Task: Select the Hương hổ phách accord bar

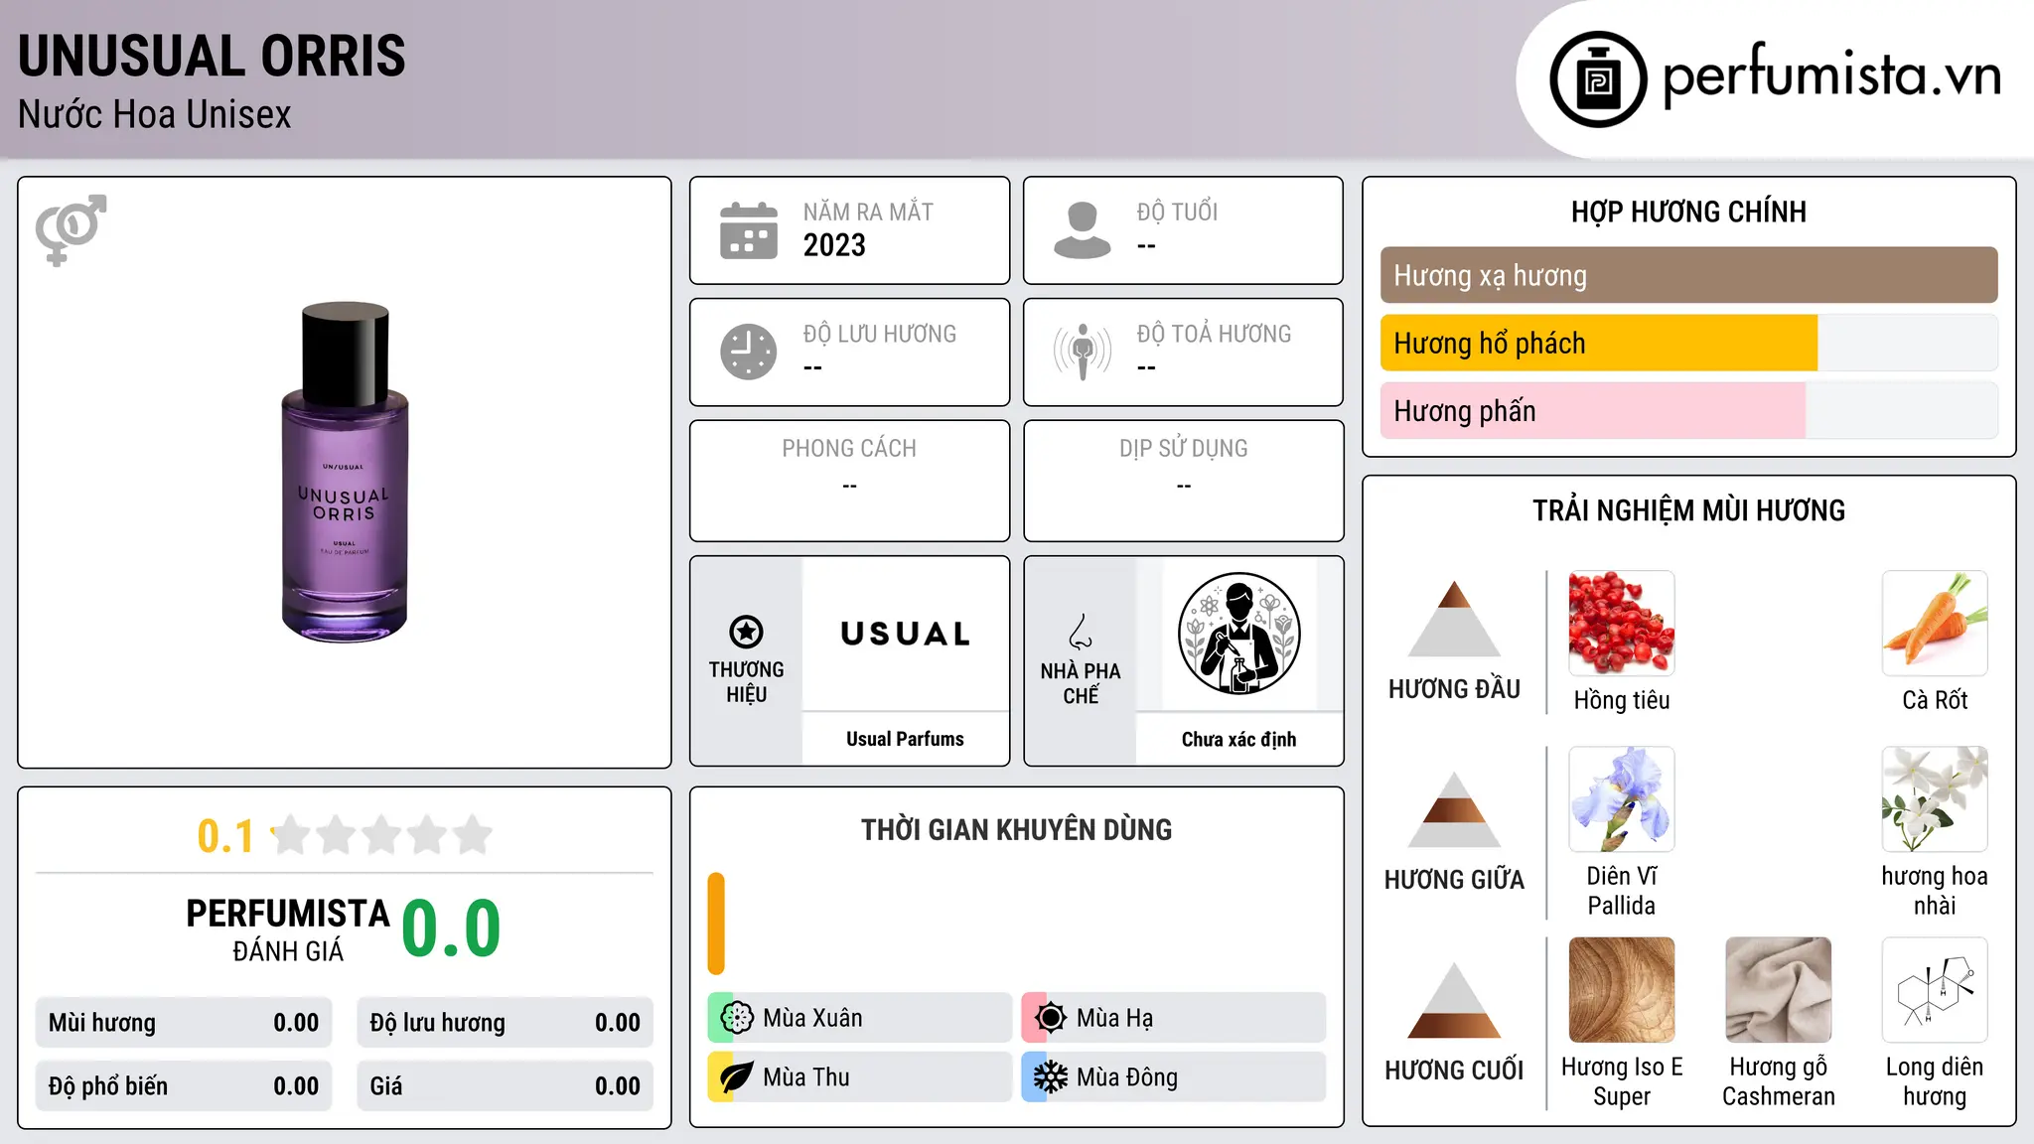Action: 1688,344
